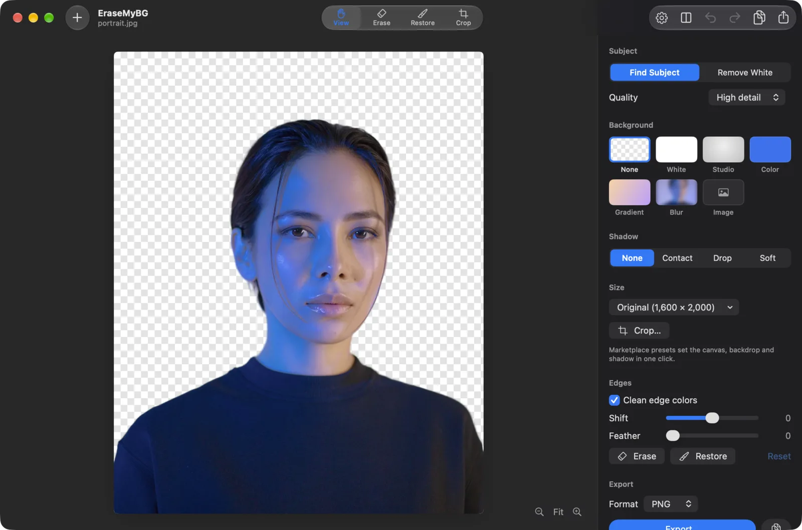The image size is (802, 530).
Task: Select Studio background swatch
Action: tap(723, 149)
